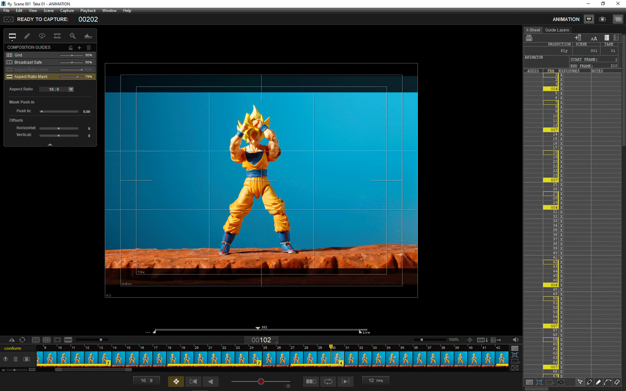Click the speaker audio icon above timeline
The height and width of the screenshot is (391, 626).
[515, 340]
